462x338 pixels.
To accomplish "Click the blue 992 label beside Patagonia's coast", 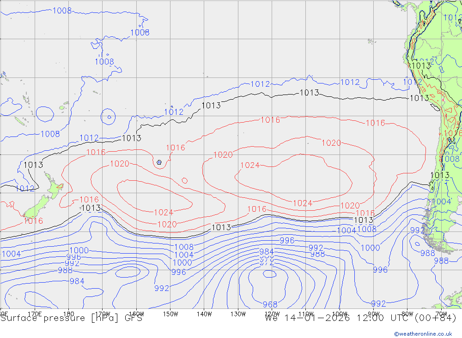I will (x=417, y=230).
